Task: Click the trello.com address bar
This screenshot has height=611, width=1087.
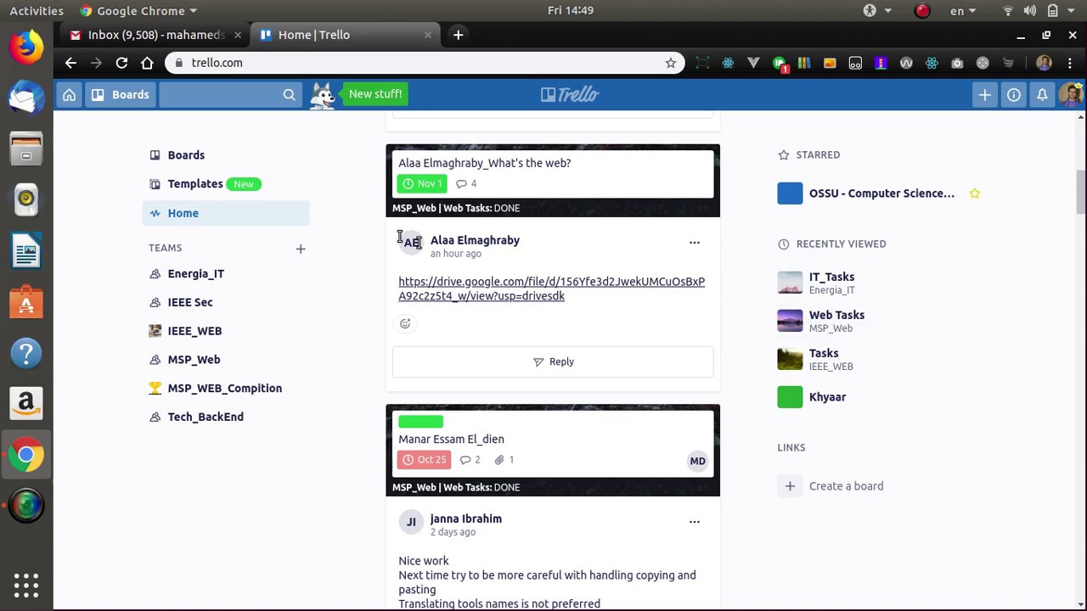Action: click(x=425, y=63)
